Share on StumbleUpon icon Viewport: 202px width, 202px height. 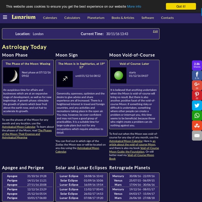click(197, 125)
